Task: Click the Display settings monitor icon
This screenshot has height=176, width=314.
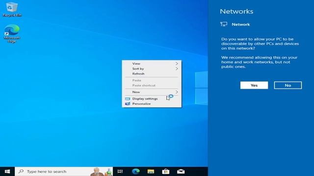Action: click(128, 99)
